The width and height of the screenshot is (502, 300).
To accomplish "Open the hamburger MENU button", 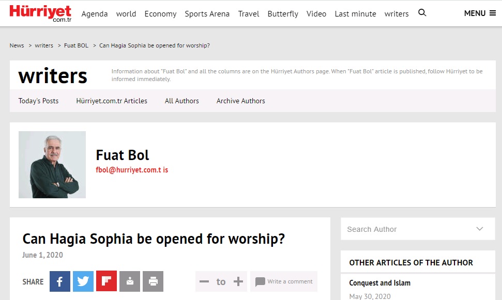I will (480, 13).
